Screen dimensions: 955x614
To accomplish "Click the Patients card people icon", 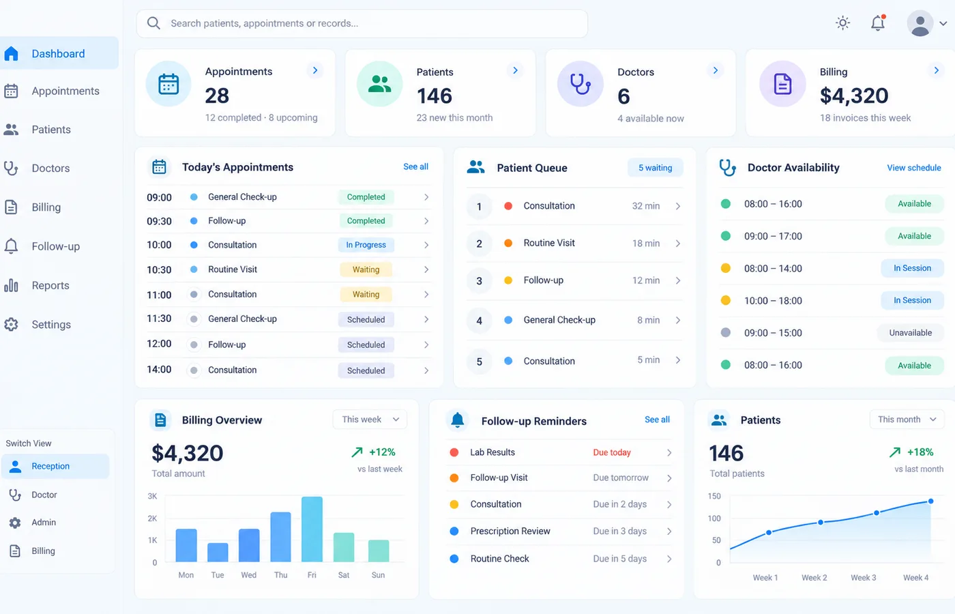I will (x=380, y=84).
